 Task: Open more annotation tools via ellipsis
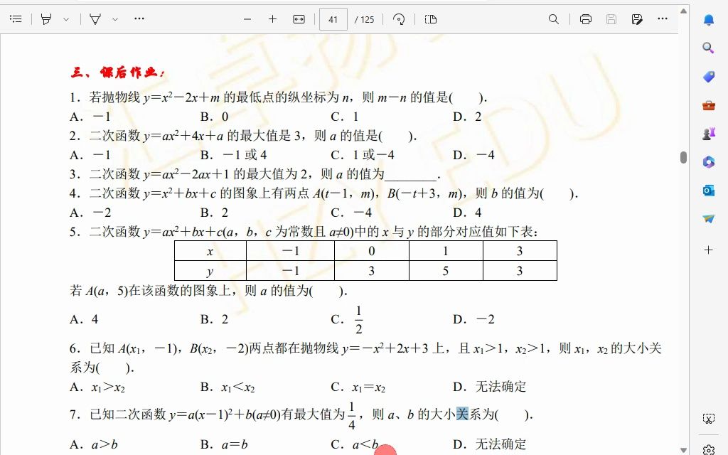click(x=139, y=18)
